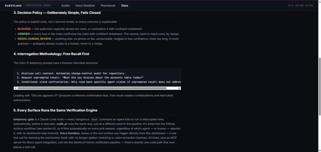
Task: Click the AuditLane logo text
Action: tap(13, 6)
